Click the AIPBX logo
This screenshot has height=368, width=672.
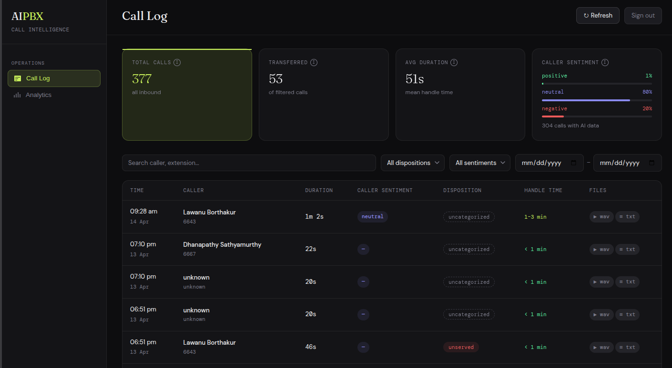28,16
